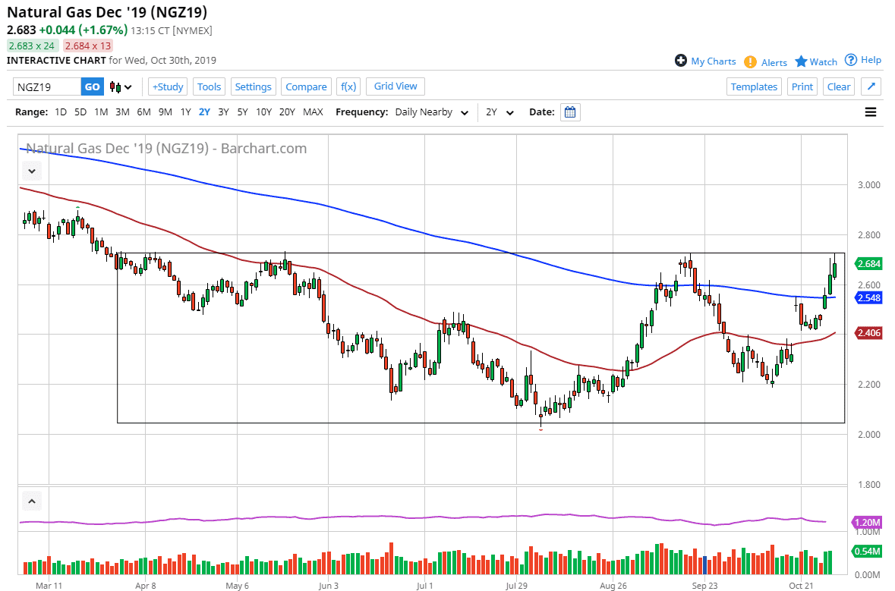Open the f(x) expressions dropdown
This screenshot has width=895, height=591.
tap(348, 86)
